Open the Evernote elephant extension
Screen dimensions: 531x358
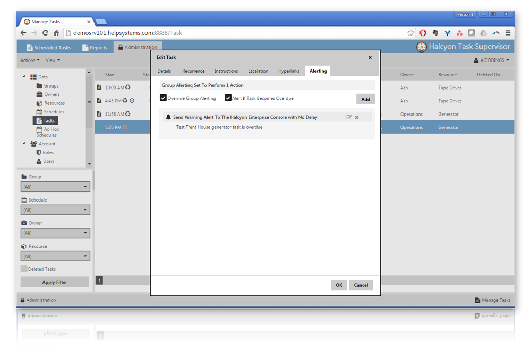click(x=435, y=33)
